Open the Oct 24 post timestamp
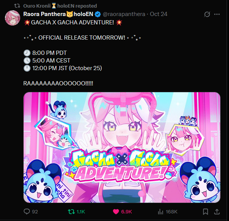Screen dimensions: 229x221 point(159,14)
